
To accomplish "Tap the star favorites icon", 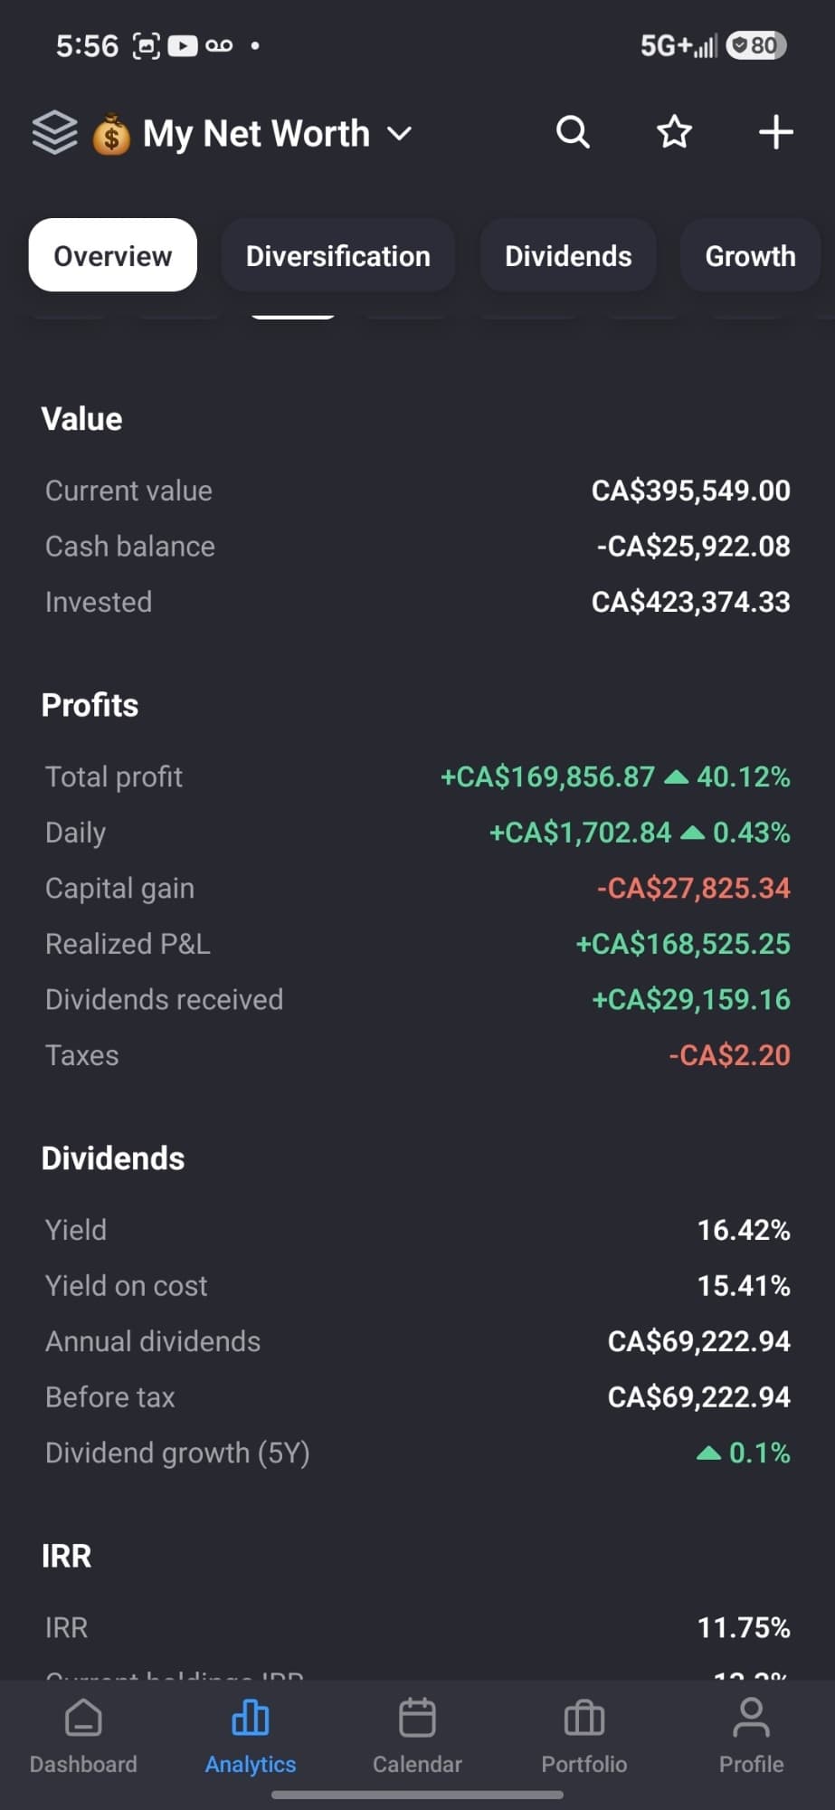I will [x=674, y=132].
